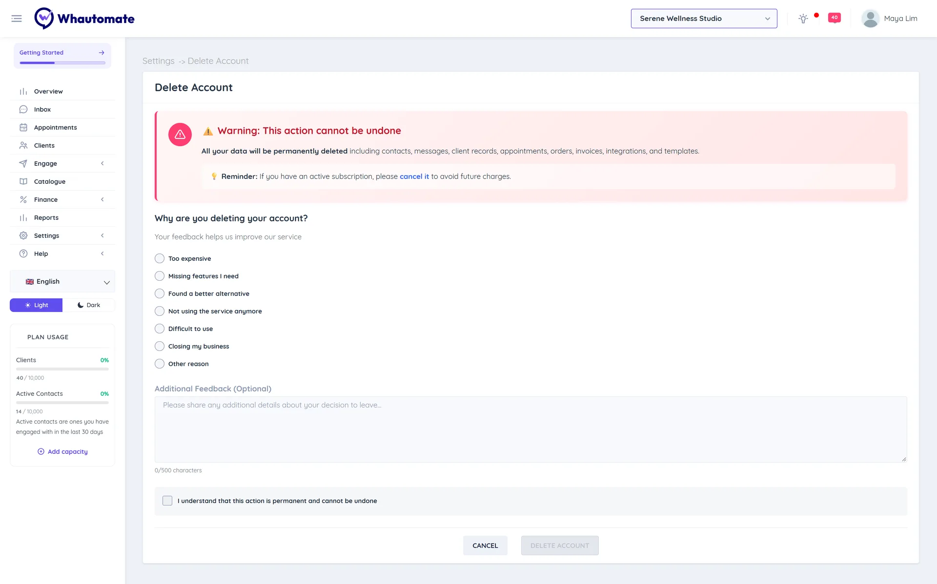The height and width of the screenshot is (584, 937).
Task: Select Missing features I need
Action: click(160, 276)
